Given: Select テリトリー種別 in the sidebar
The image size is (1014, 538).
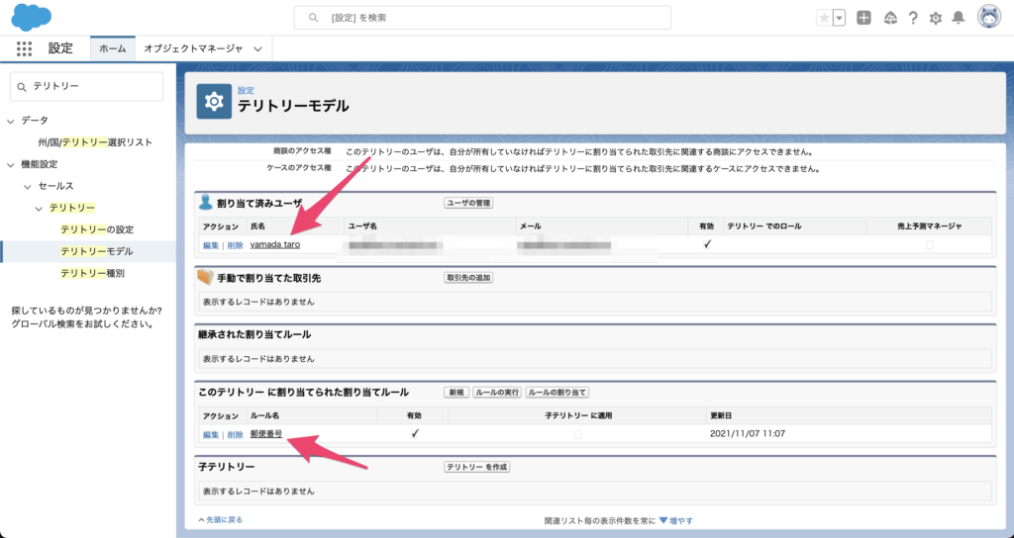Looking at the screenshot, I should tap(92, 273).
